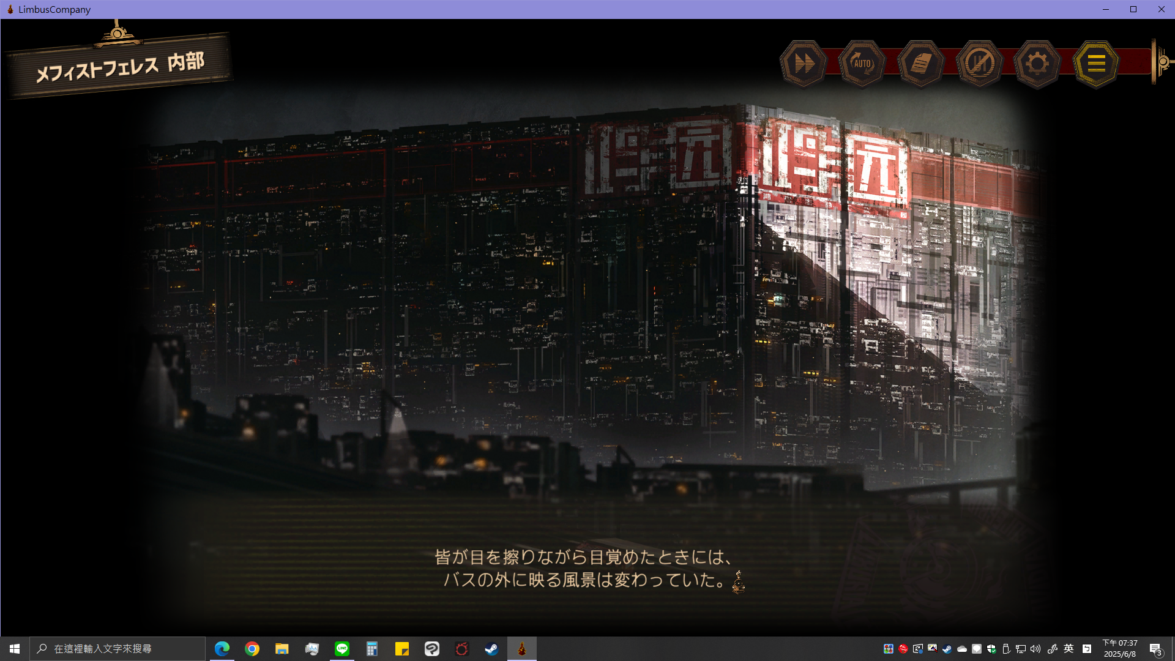Open the Windows Start menu
Viewport: 1175px width, 661px height.
15,649
